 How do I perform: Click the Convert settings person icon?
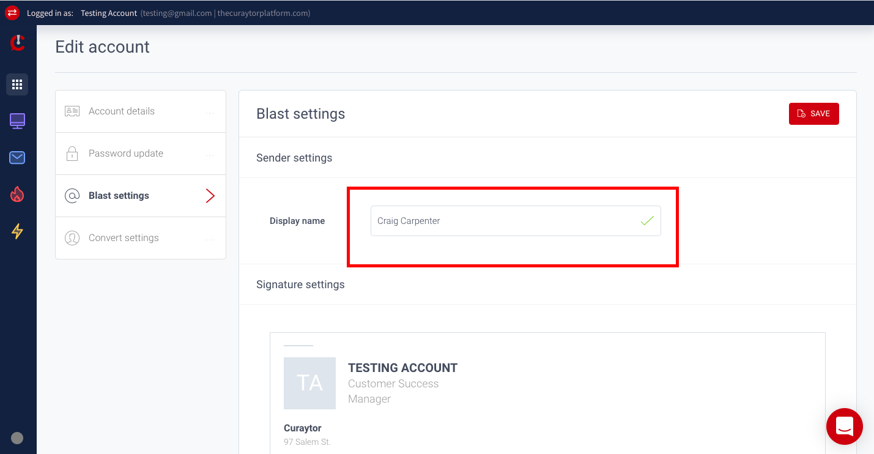[x=72, y=238]
